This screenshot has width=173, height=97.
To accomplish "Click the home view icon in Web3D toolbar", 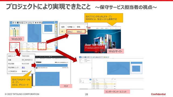I will pyautogui.click(x=13, y=23).
